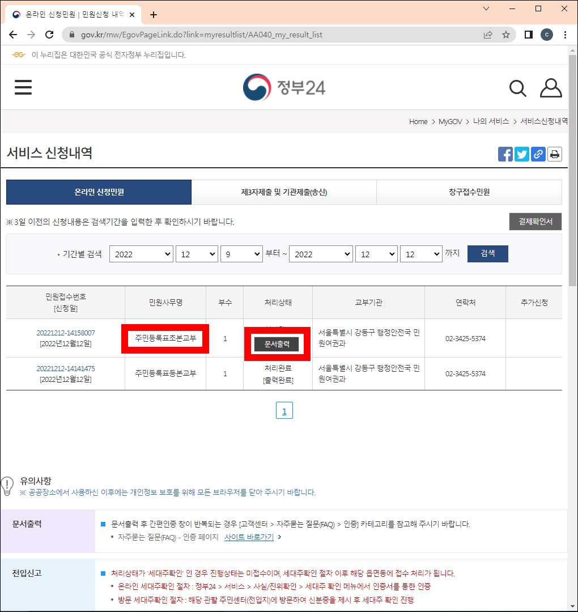Switch to the 제3자제출 및 기관제출(송신) tab
Screen dimensions: 578x612
[x=283, y=192]
